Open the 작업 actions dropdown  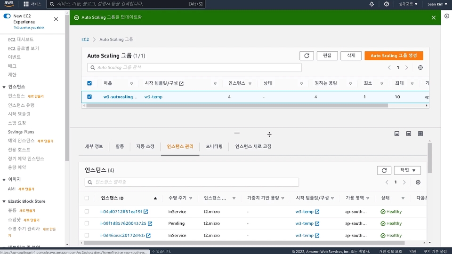coord(407,170)
